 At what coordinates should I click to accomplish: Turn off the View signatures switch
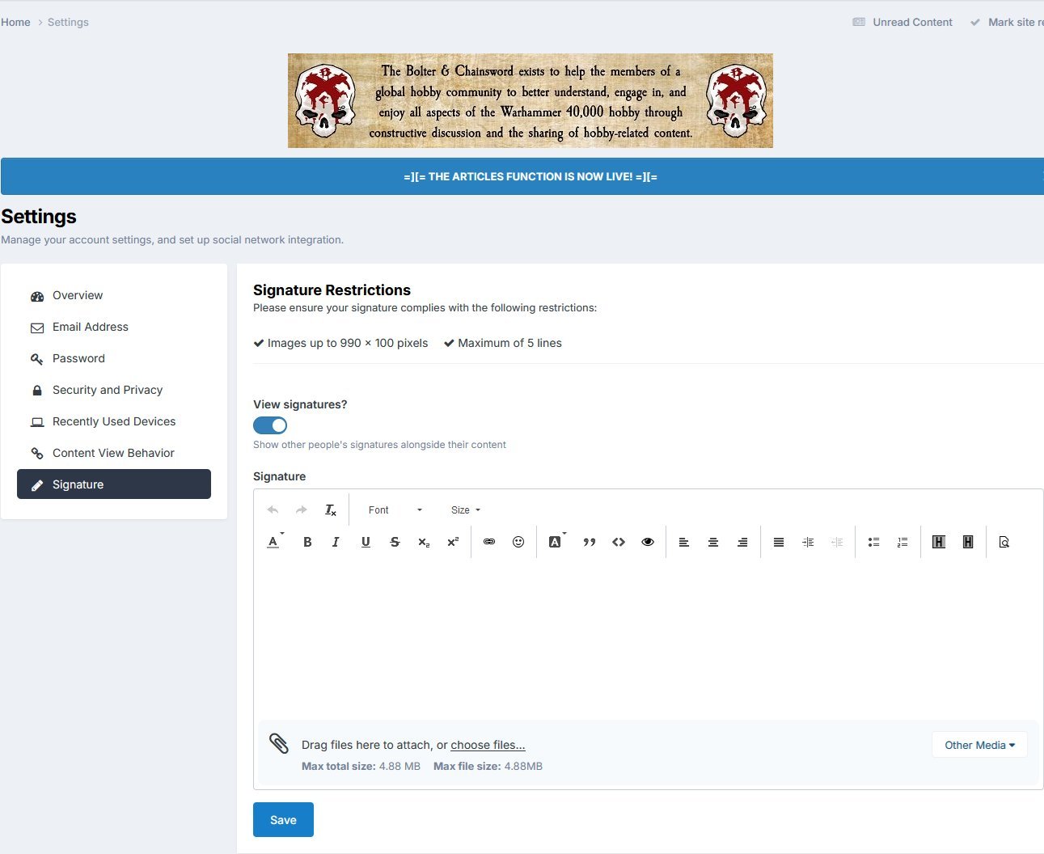point(270,425)
